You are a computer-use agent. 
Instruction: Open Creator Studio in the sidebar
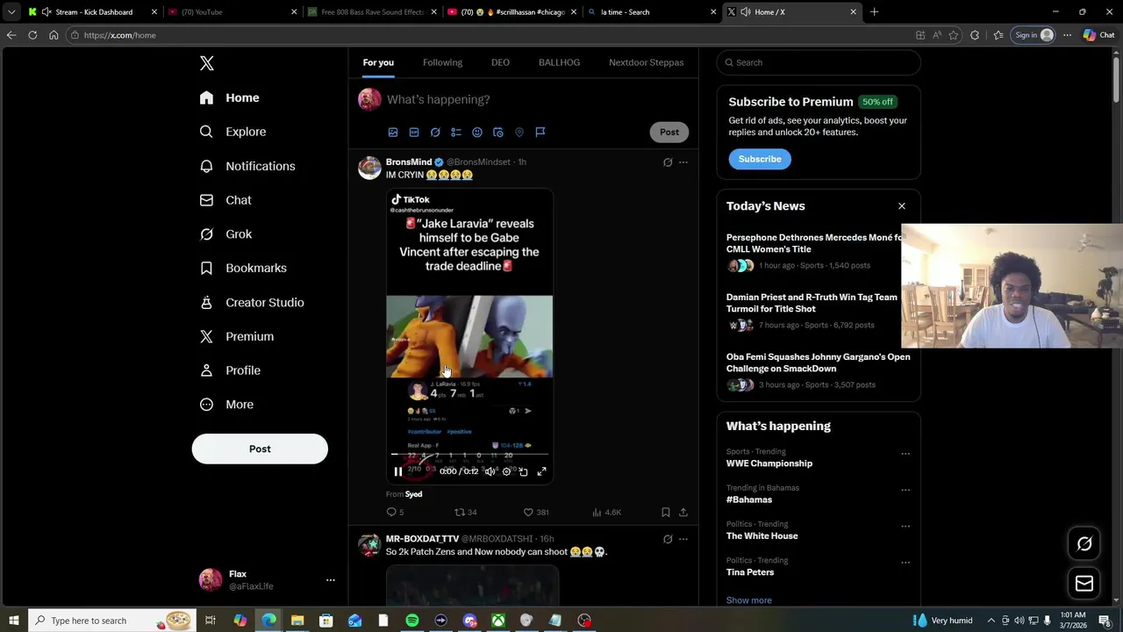(252, 302)
